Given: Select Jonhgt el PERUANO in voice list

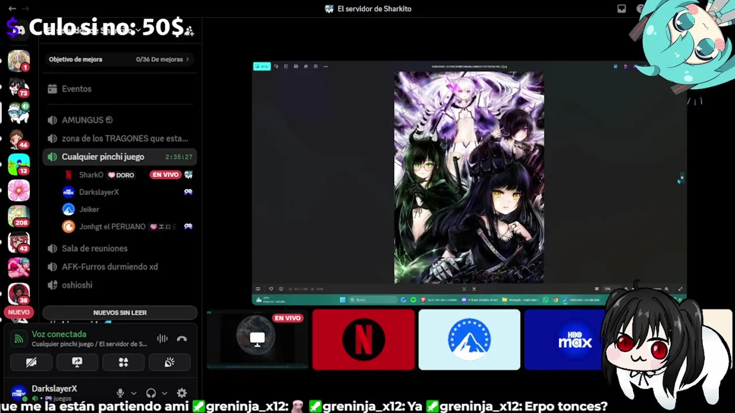Looking at the screenshot, I should pyautogui.click(x=112, y=227).
